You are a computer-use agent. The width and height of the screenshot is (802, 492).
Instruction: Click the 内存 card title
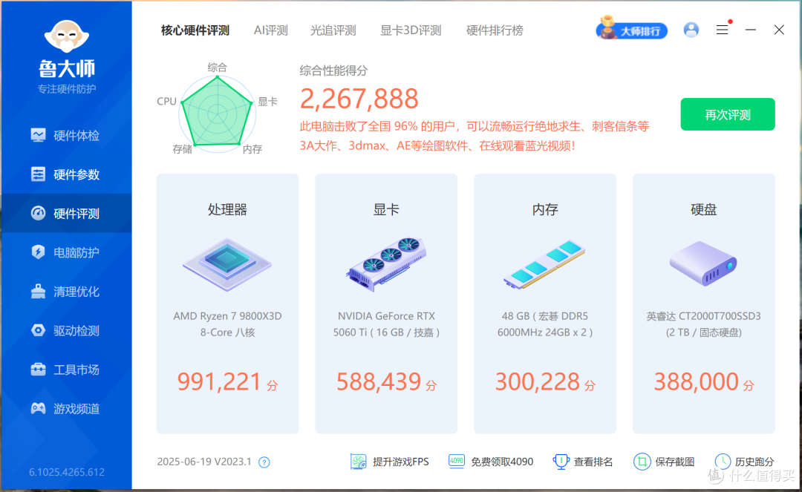pos(545,209)
